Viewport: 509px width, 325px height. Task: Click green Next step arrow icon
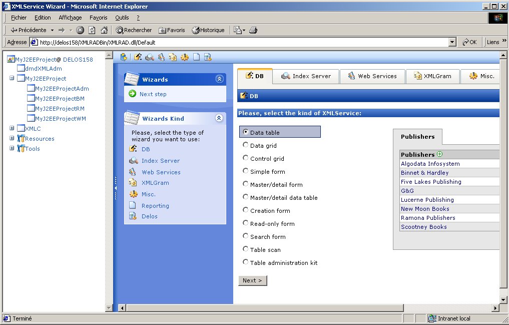tap(133, 94)
